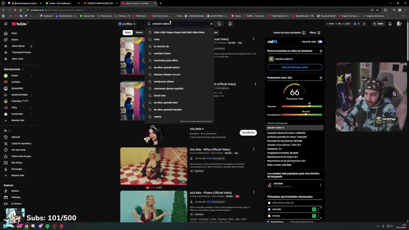Click the Volumen score bar
Image resolution: width=409 pixels, height=230 pixels.
point(302,106)
